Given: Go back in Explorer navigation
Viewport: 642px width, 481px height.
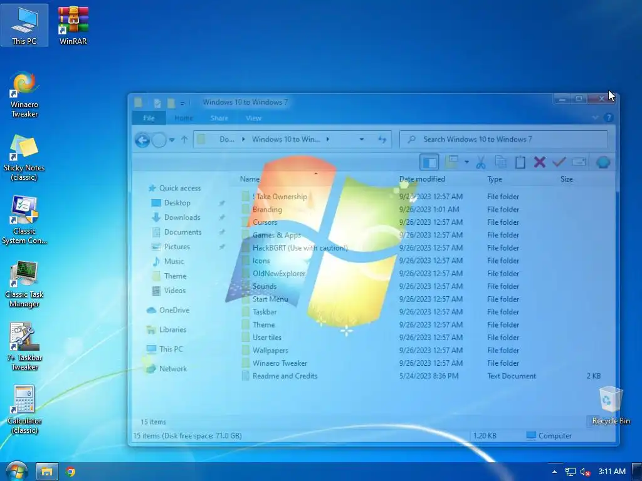Looking at the screenshot, I should tap(142, 140).
